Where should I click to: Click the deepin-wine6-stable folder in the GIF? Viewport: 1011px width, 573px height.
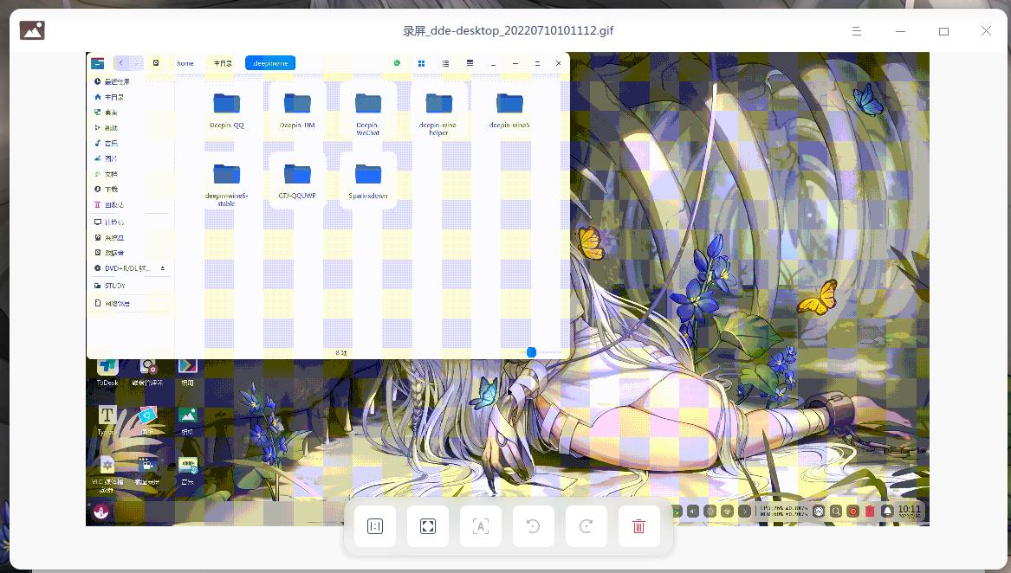(x=226, y=183)
